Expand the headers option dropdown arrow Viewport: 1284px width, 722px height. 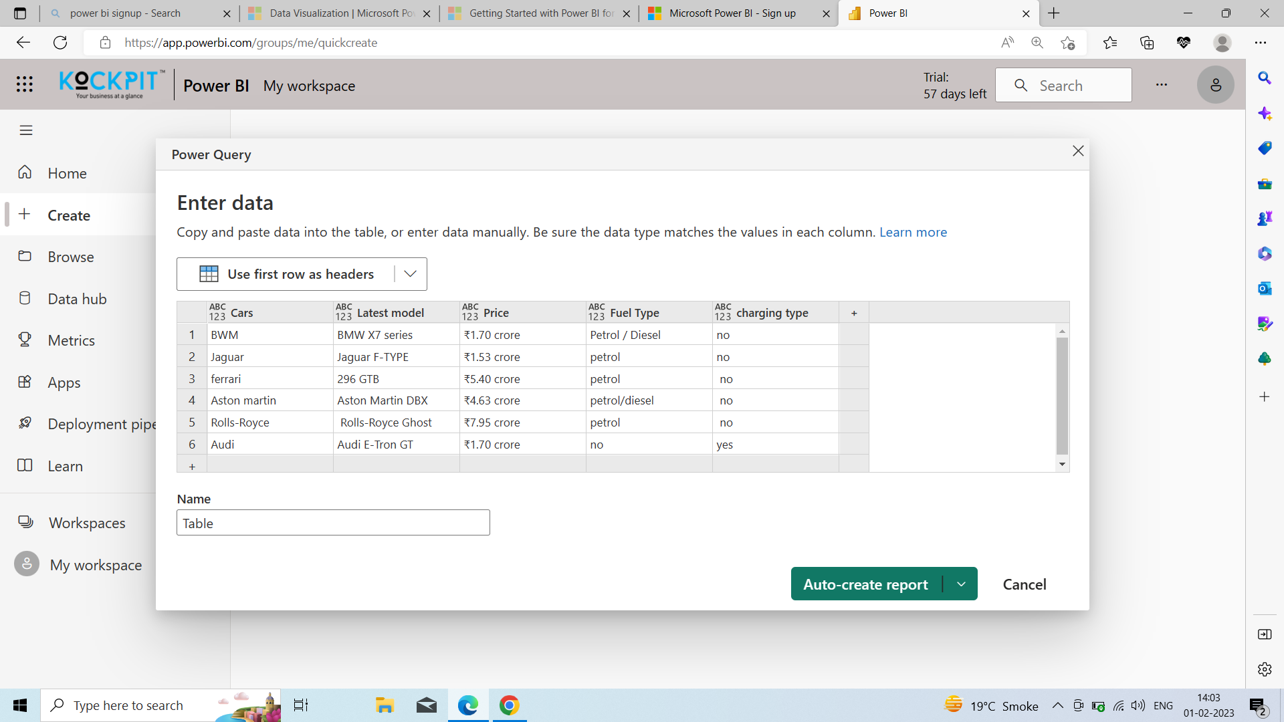[411, 274]
